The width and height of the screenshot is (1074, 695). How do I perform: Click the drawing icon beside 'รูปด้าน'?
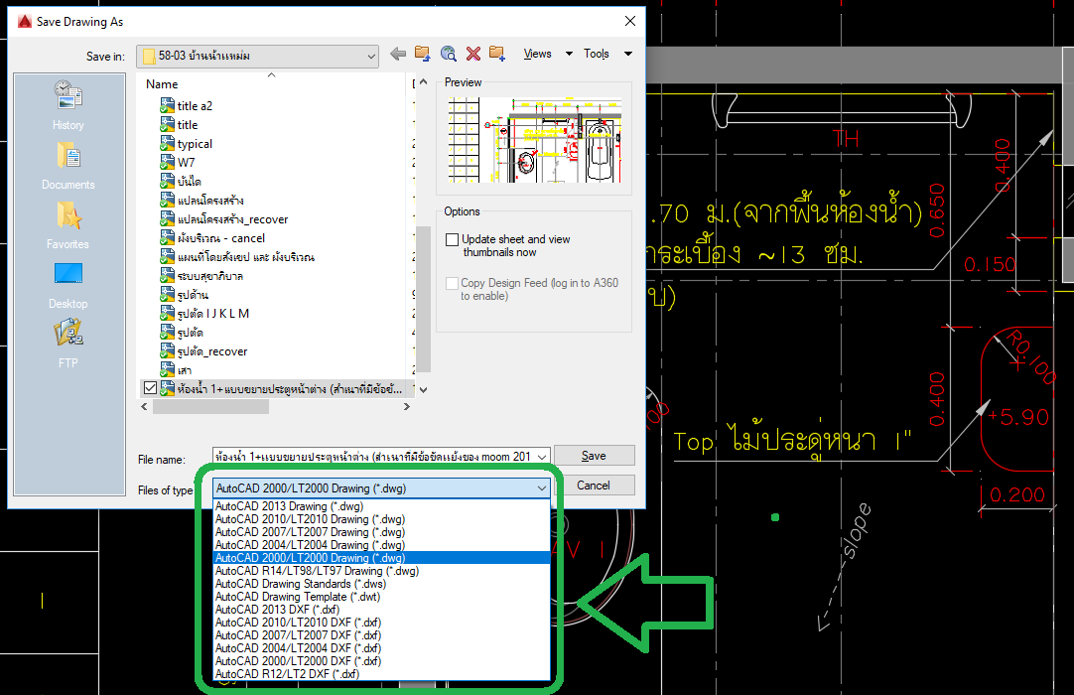pos(167,295)
